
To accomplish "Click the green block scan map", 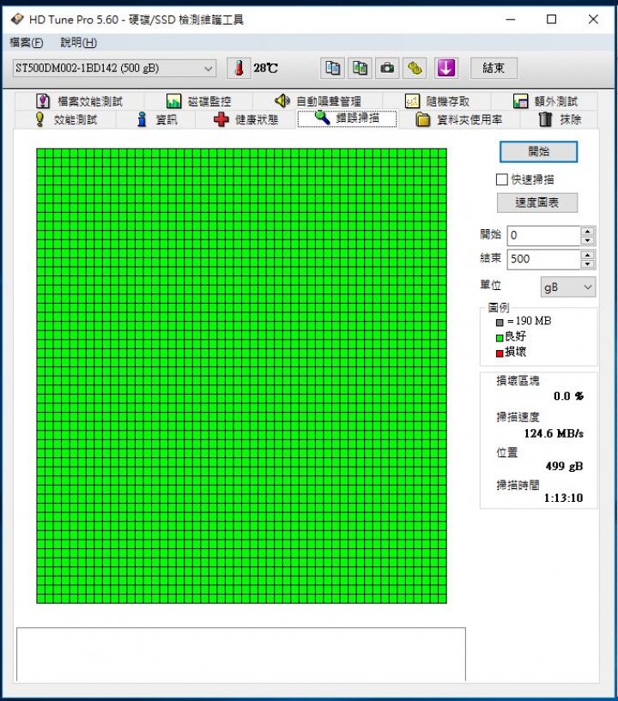I will pyautogui.click(x=241, y=376).
